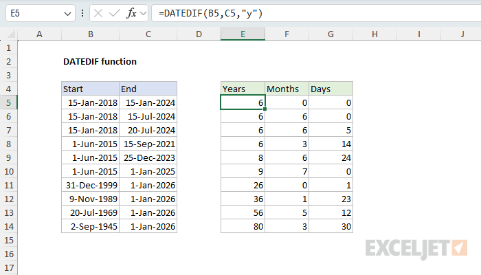The image size is (481, 275).
Task: Expand the dropdown next to fx
Action: pyautogui.click(x=143, y=14)
